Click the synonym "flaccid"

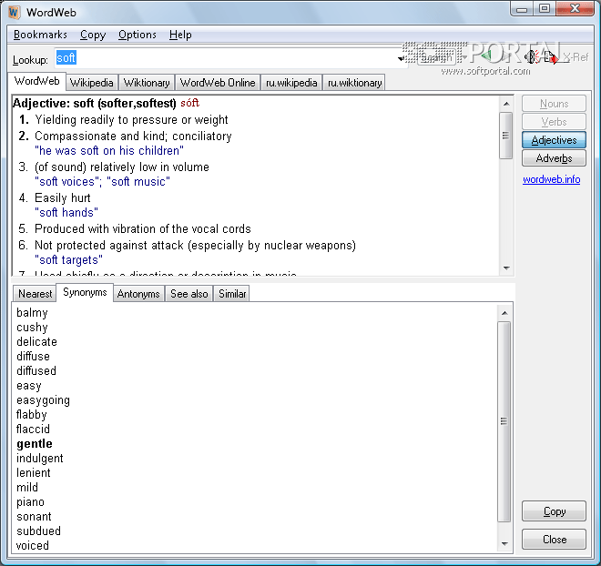[33, 429]
